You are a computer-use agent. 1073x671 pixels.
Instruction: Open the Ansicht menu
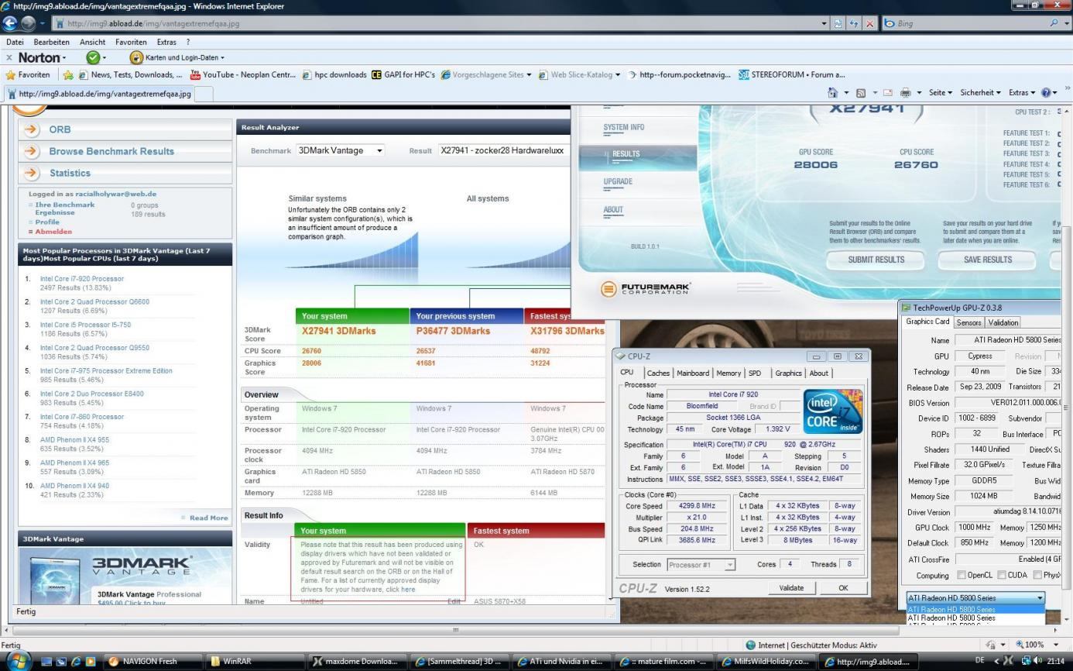[92, 42]
